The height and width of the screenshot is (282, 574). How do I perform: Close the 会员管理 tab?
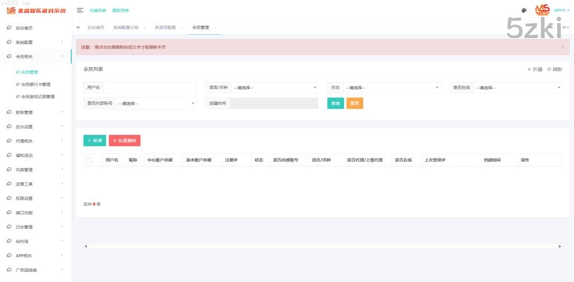tap(215, 27)
